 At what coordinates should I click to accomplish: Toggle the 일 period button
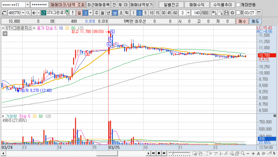tap(79, 13)
